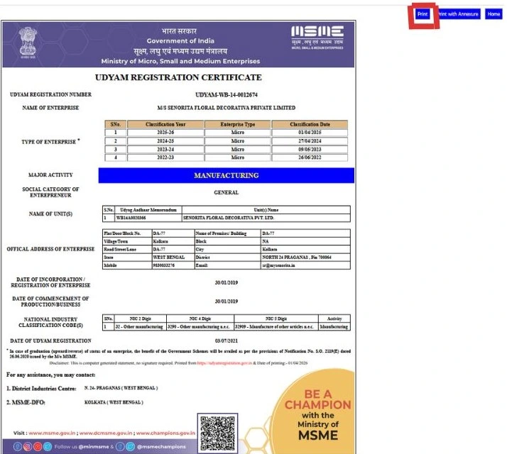Click the classification date 27/04/2024

310,141
